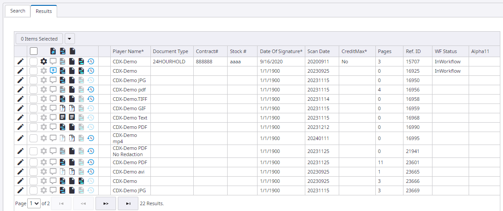Open blue comment icon on row 16925
This screenshot has height=211, width=503.
53,71
